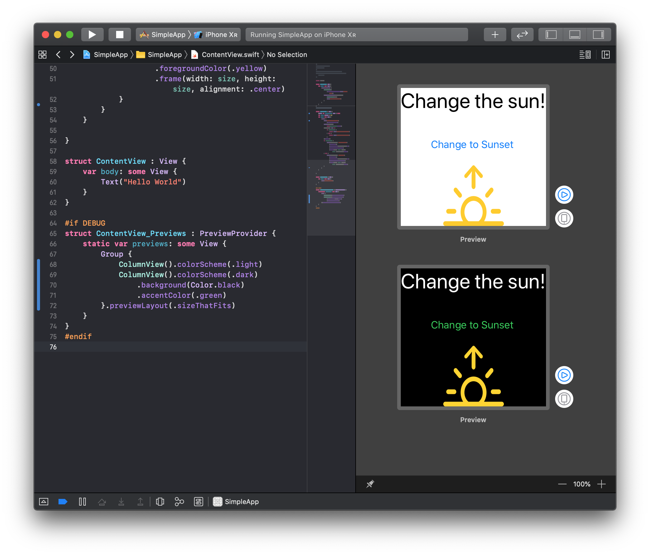Click SimpleApp project in jump bar
Image resolution: width=650 pixels, height=555 pixels.
click(x=106, y=55)
